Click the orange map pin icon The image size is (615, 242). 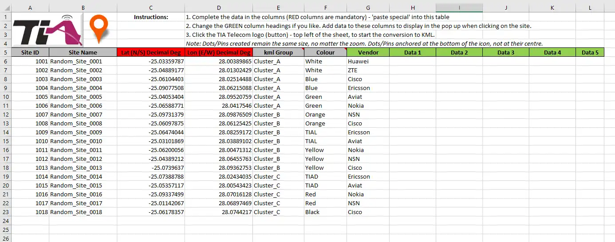pos(99,28)
